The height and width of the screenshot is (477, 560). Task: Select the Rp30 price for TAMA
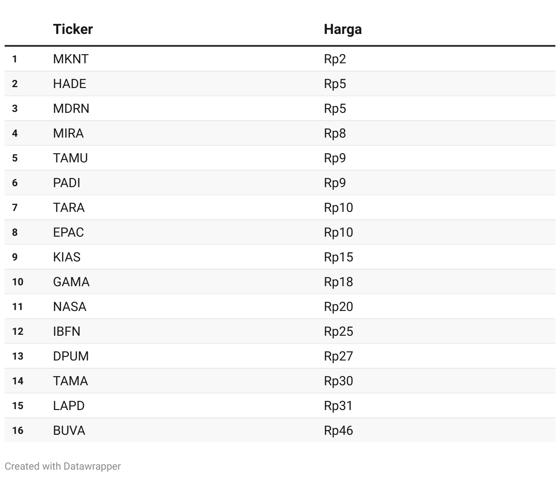[338, 381]
